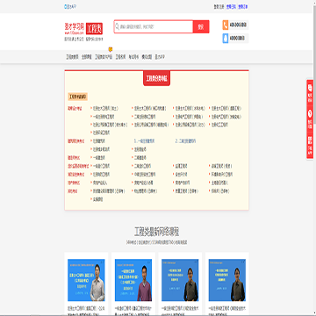This screenshot has width=316, height=316.
Task: Open the 全部课程 navigation item
Action: 87,57
